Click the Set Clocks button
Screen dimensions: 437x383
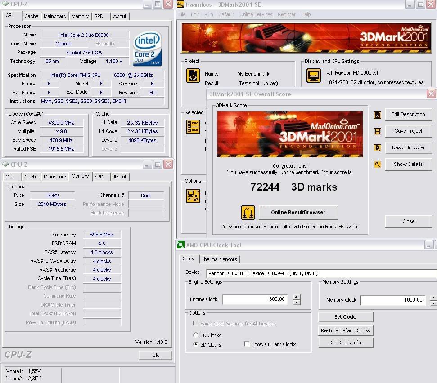[346, 317]
